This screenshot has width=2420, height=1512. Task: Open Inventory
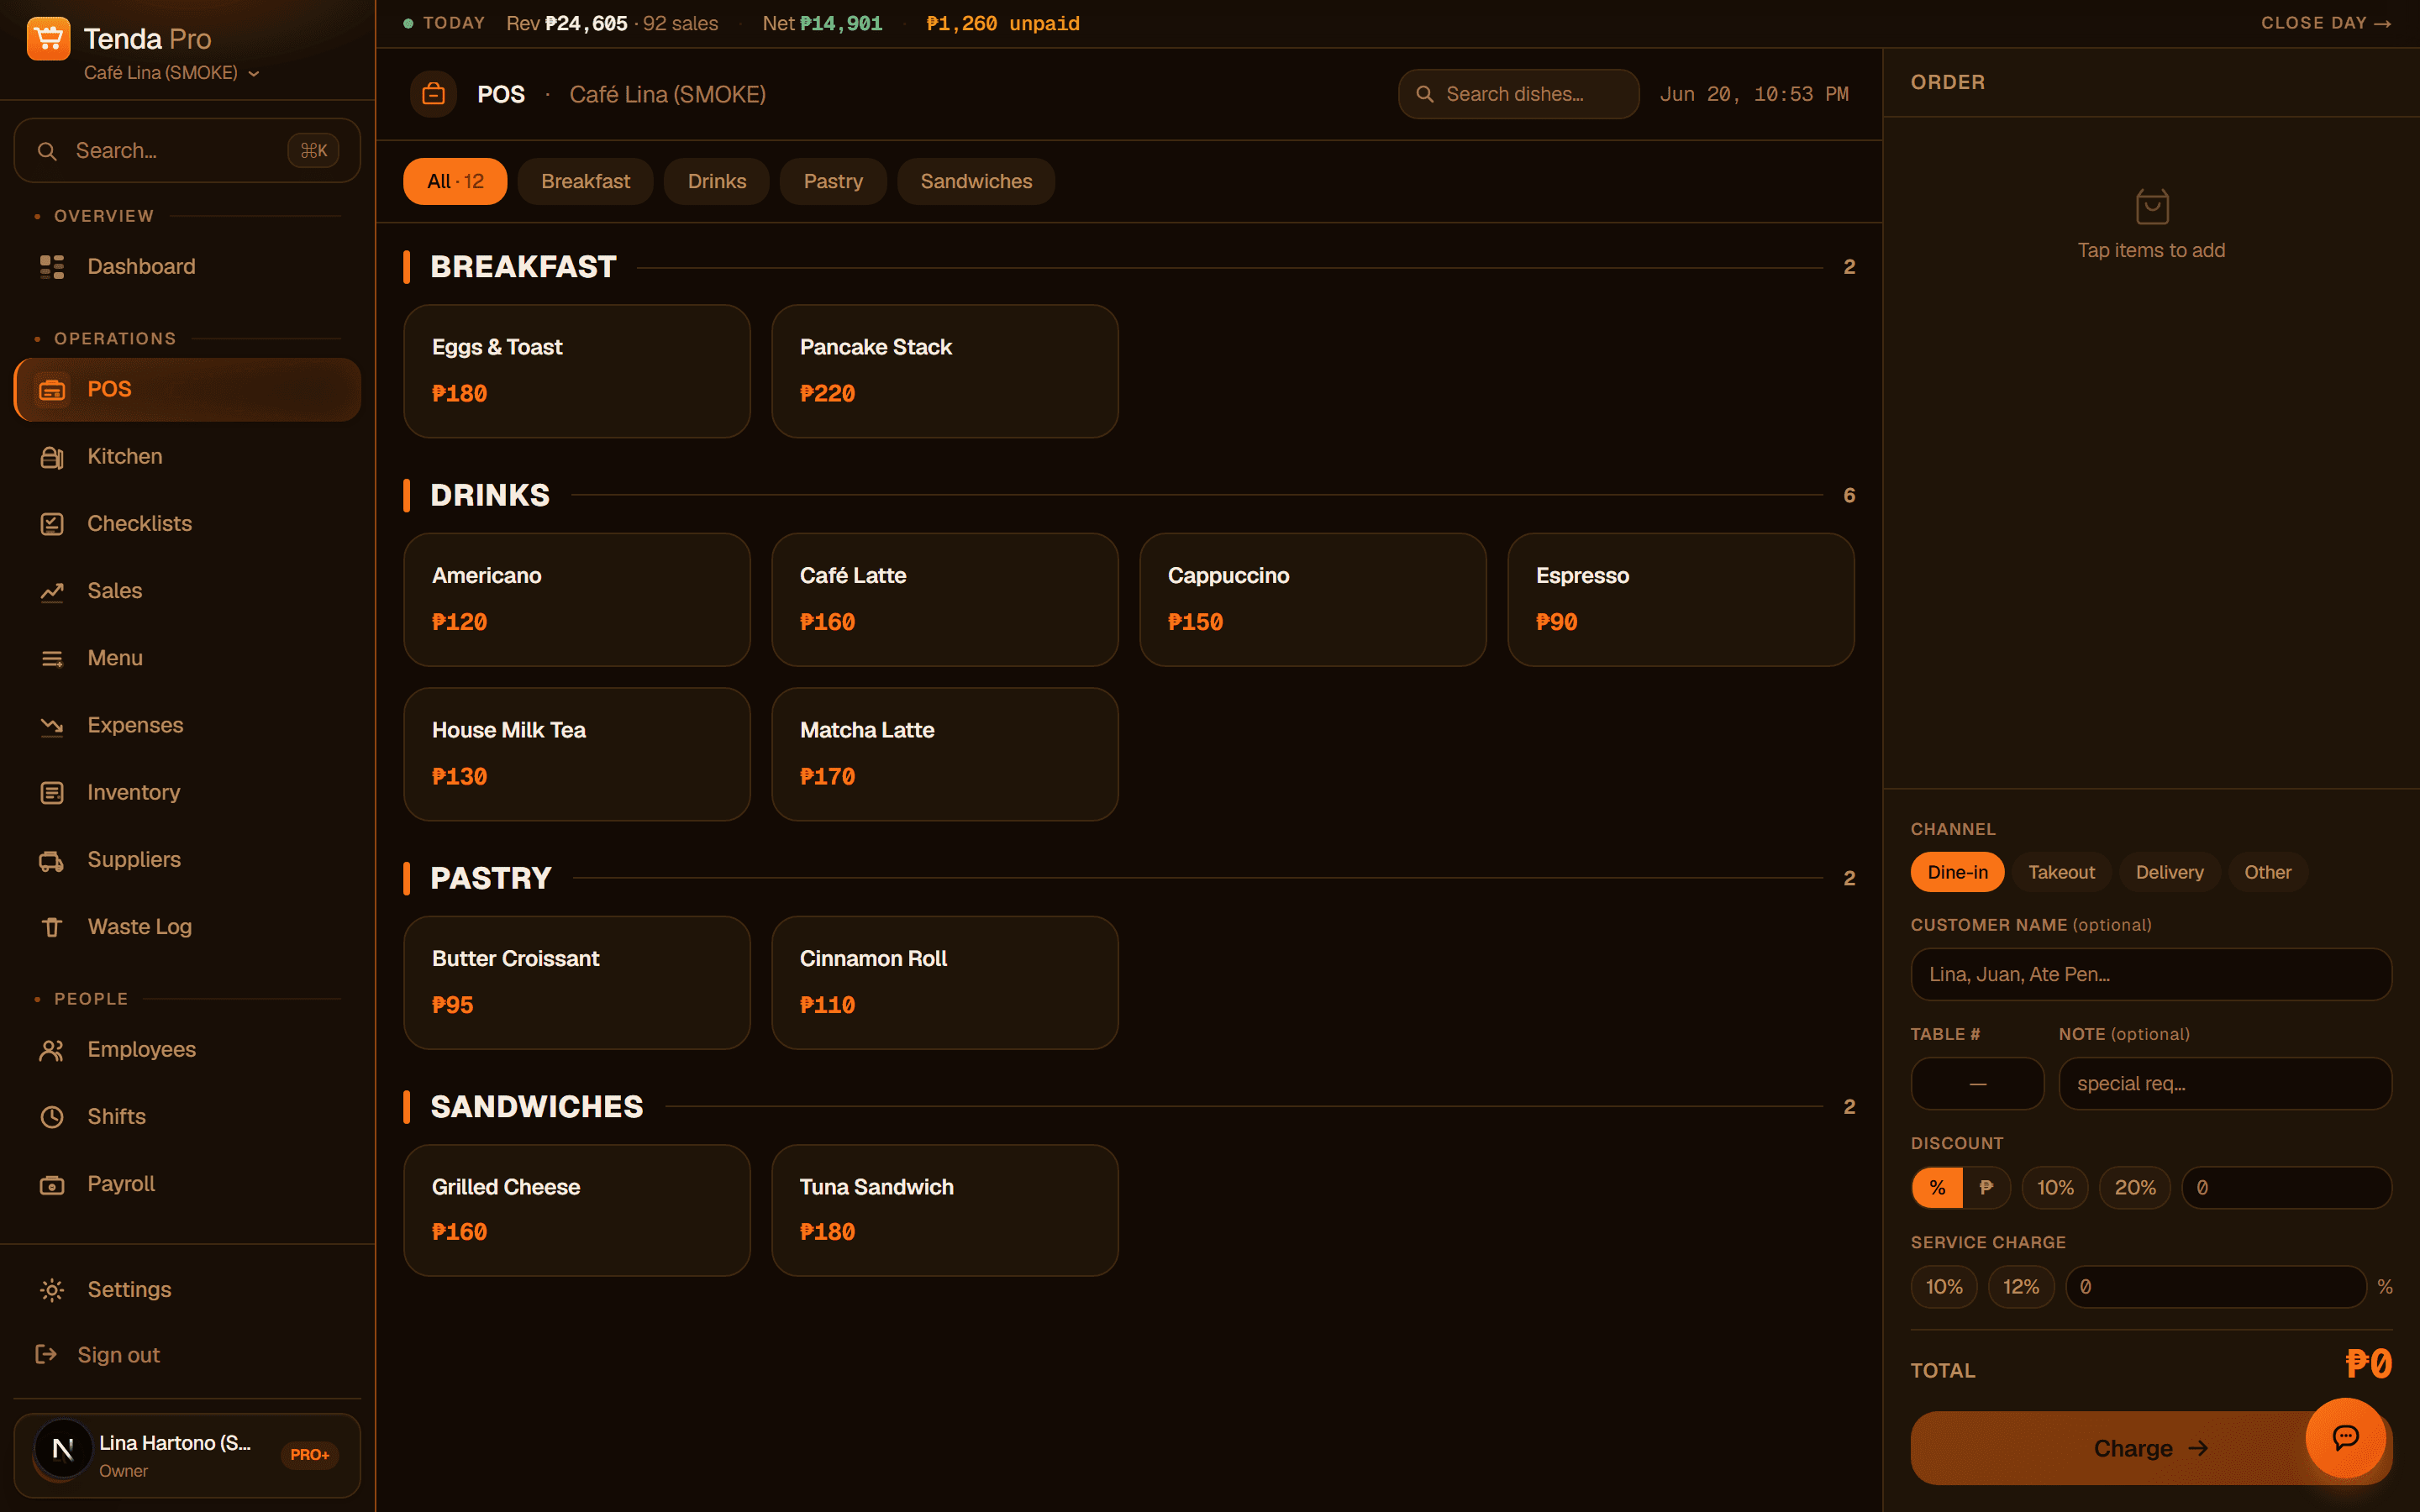pos(187,792)
